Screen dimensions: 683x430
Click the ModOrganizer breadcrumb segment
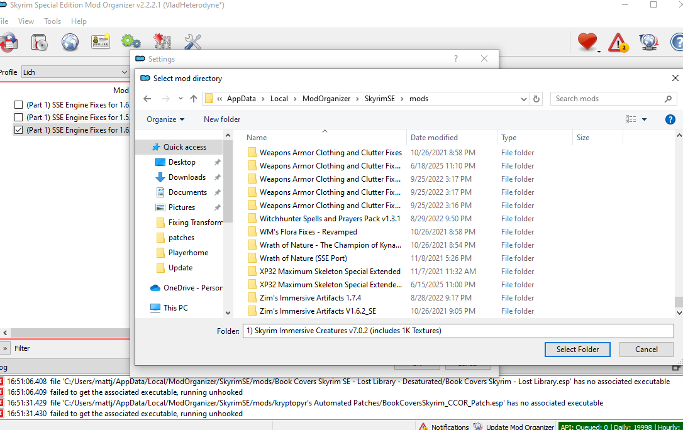click(x=326, y=99)
